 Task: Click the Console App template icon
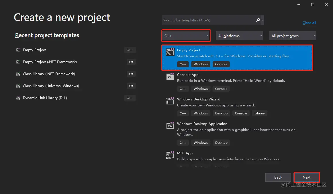[x=170, y=76]
